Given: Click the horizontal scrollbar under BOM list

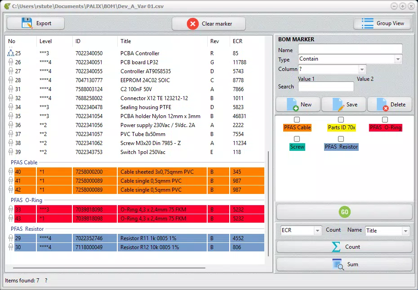Looking at the screenshot, I should [x=109, y=268].
